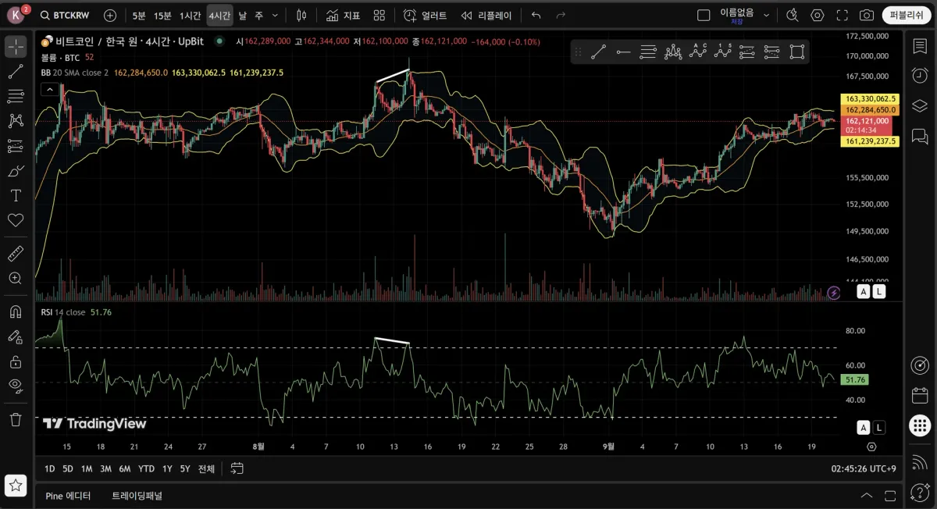Open the forecasting and measurement tools
The image size is (937, 509).
[x=16, y=146]
